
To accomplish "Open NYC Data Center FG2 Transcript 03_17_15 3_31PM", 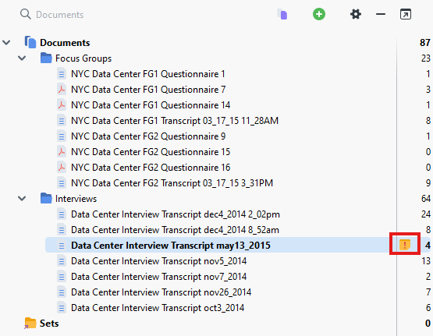I will point(172,183).
